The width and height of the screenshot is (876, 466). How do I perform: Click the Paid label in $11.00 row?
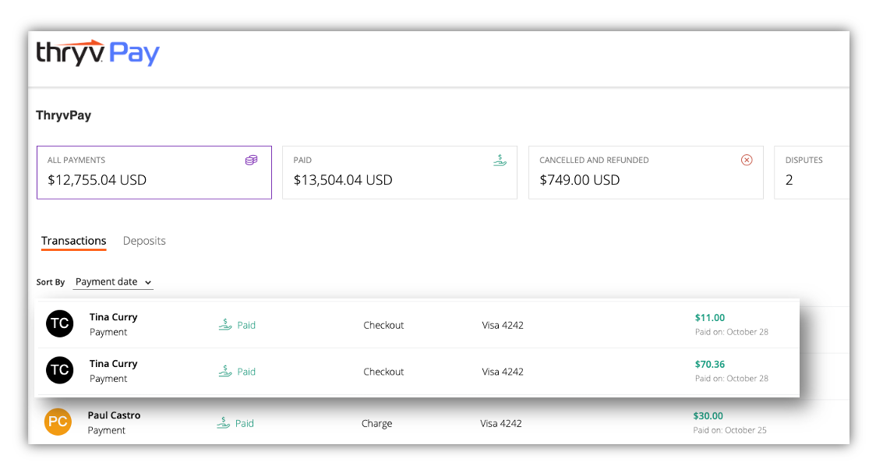pyautogui.click(x=246, y=325)
